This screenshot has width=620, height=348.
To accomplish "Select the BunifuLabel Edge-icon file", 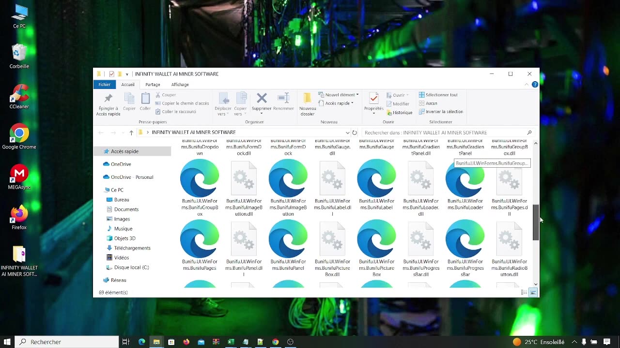I will point(376,186).
